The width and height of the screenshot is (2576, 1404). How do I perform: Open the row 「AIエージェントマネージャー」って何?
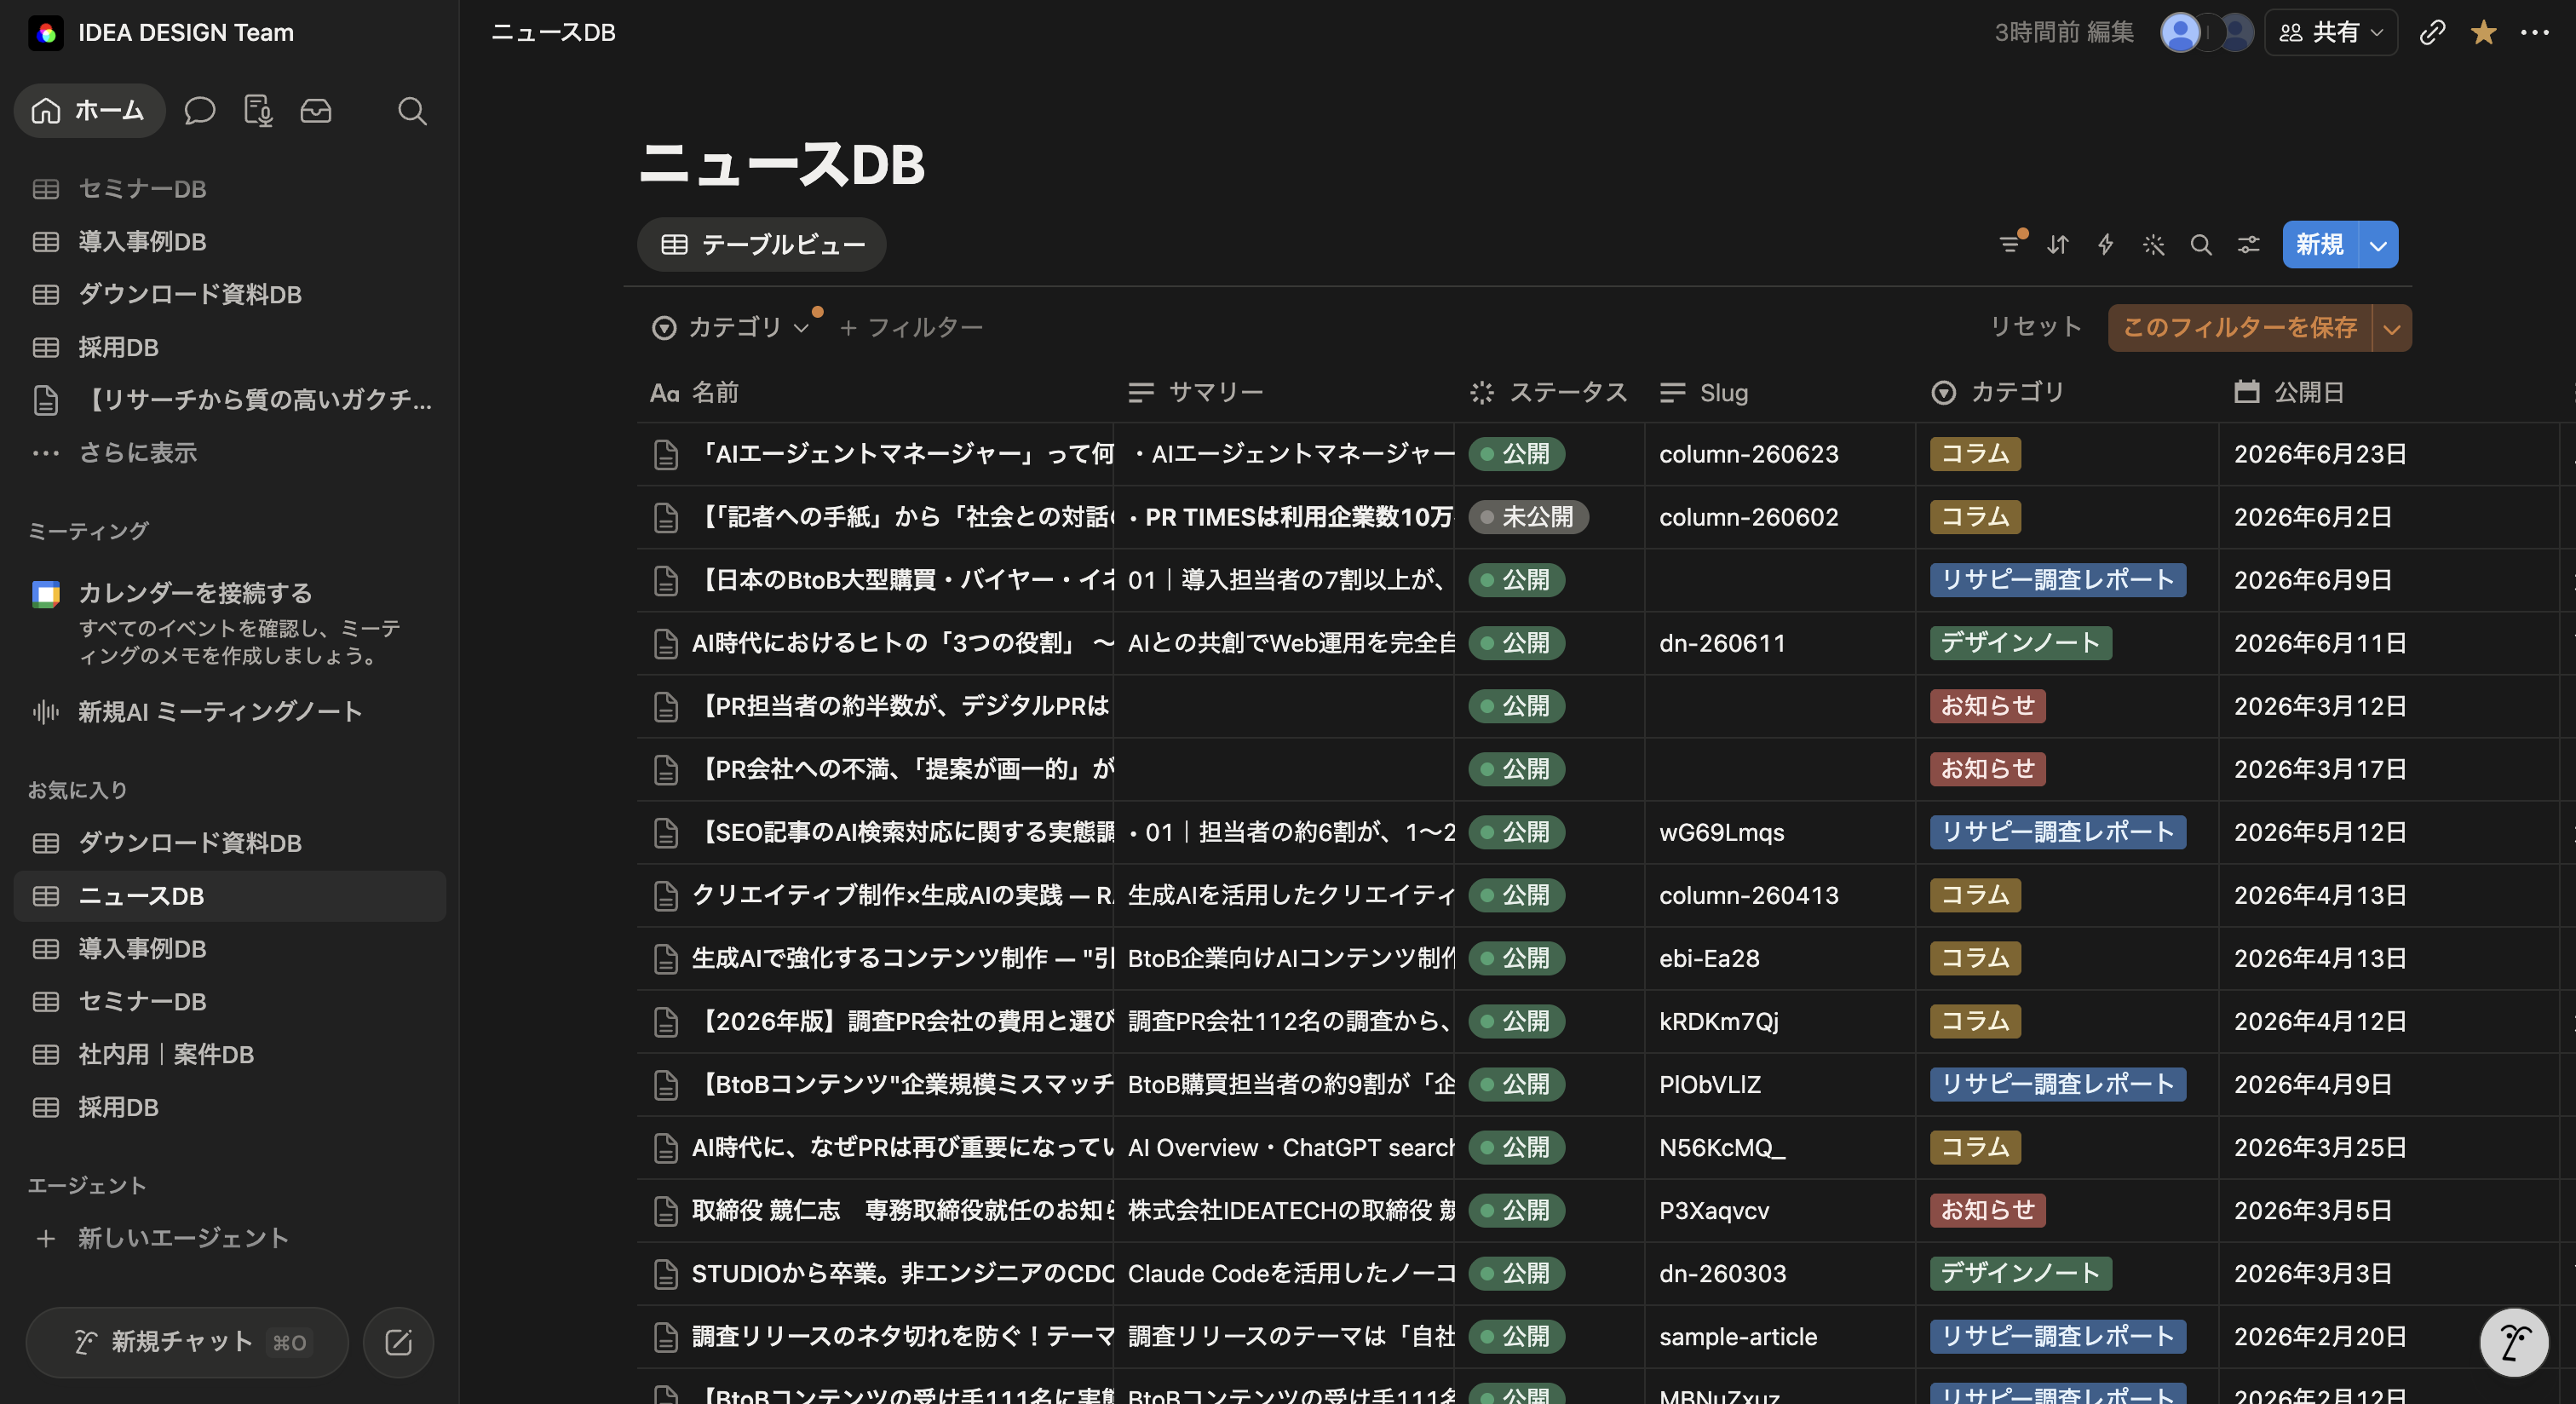click(902, 454)
